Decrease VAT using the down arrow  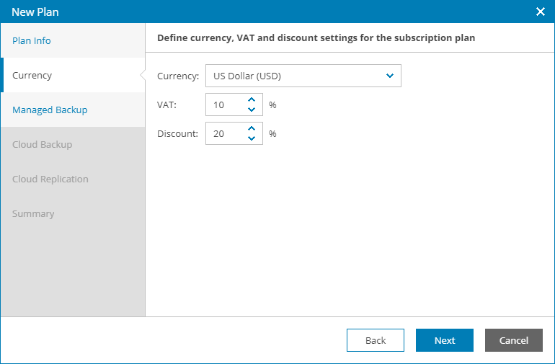point(252,110)
